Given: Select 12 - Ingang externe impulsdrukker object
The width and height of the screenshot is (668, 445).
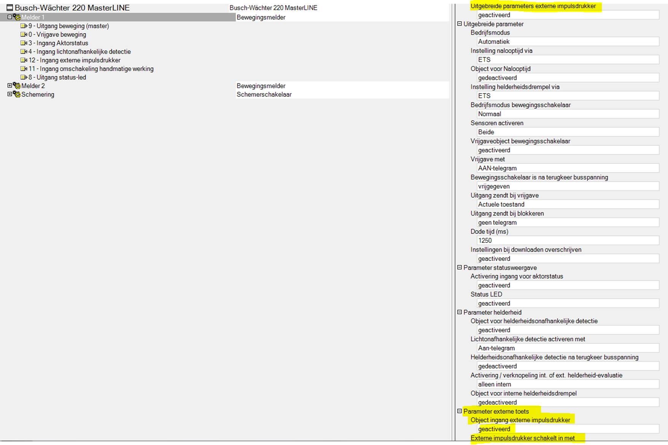Looking at the screenshot, I should [x=75, y=60].
